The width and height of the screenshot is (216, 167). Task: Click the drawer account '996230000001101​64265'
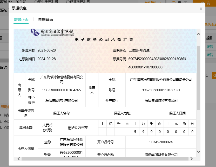pyautogui.click(x=62, y=90)
